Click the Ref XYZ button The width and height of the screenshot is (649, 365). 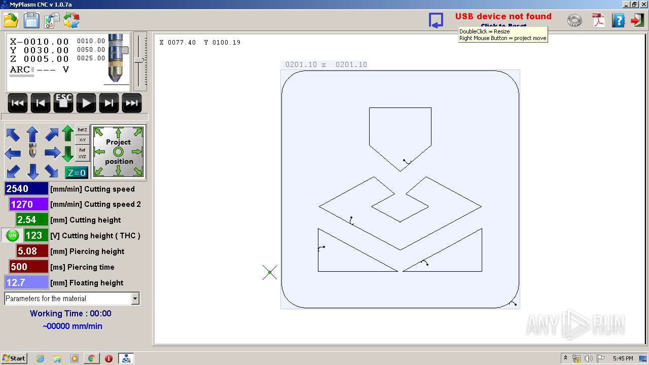point(82,153)
